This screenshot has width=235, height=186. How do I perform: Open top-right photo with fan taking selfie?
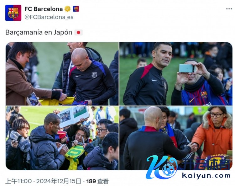[x=176, y=74]
